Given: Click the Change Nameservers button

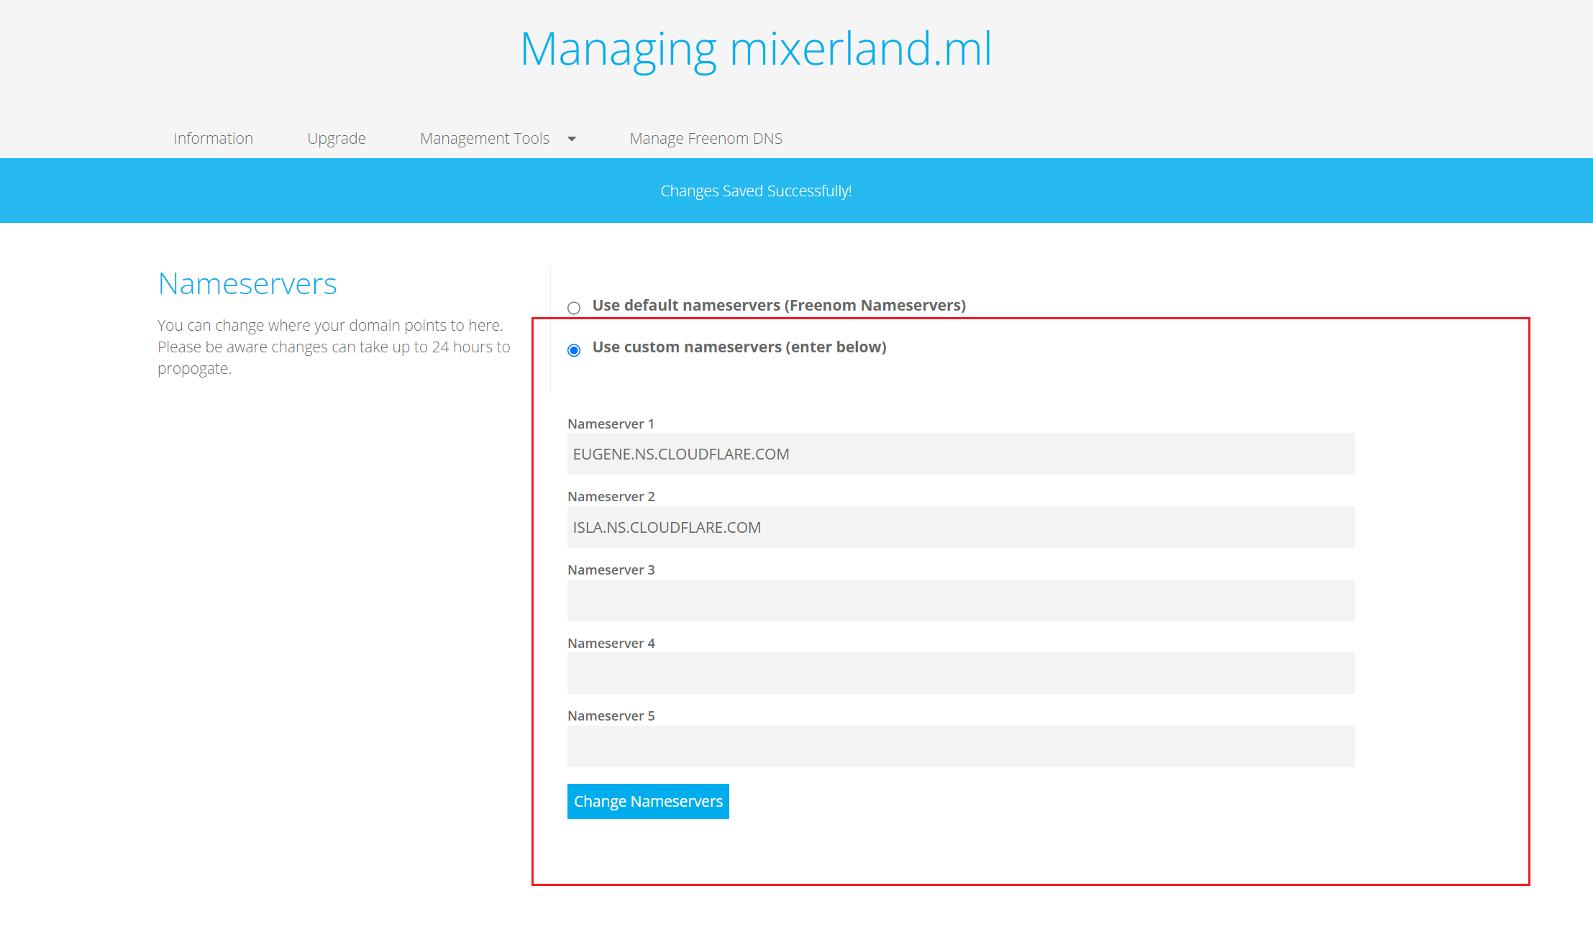Looking at the screenshot, I should [648, 801].
